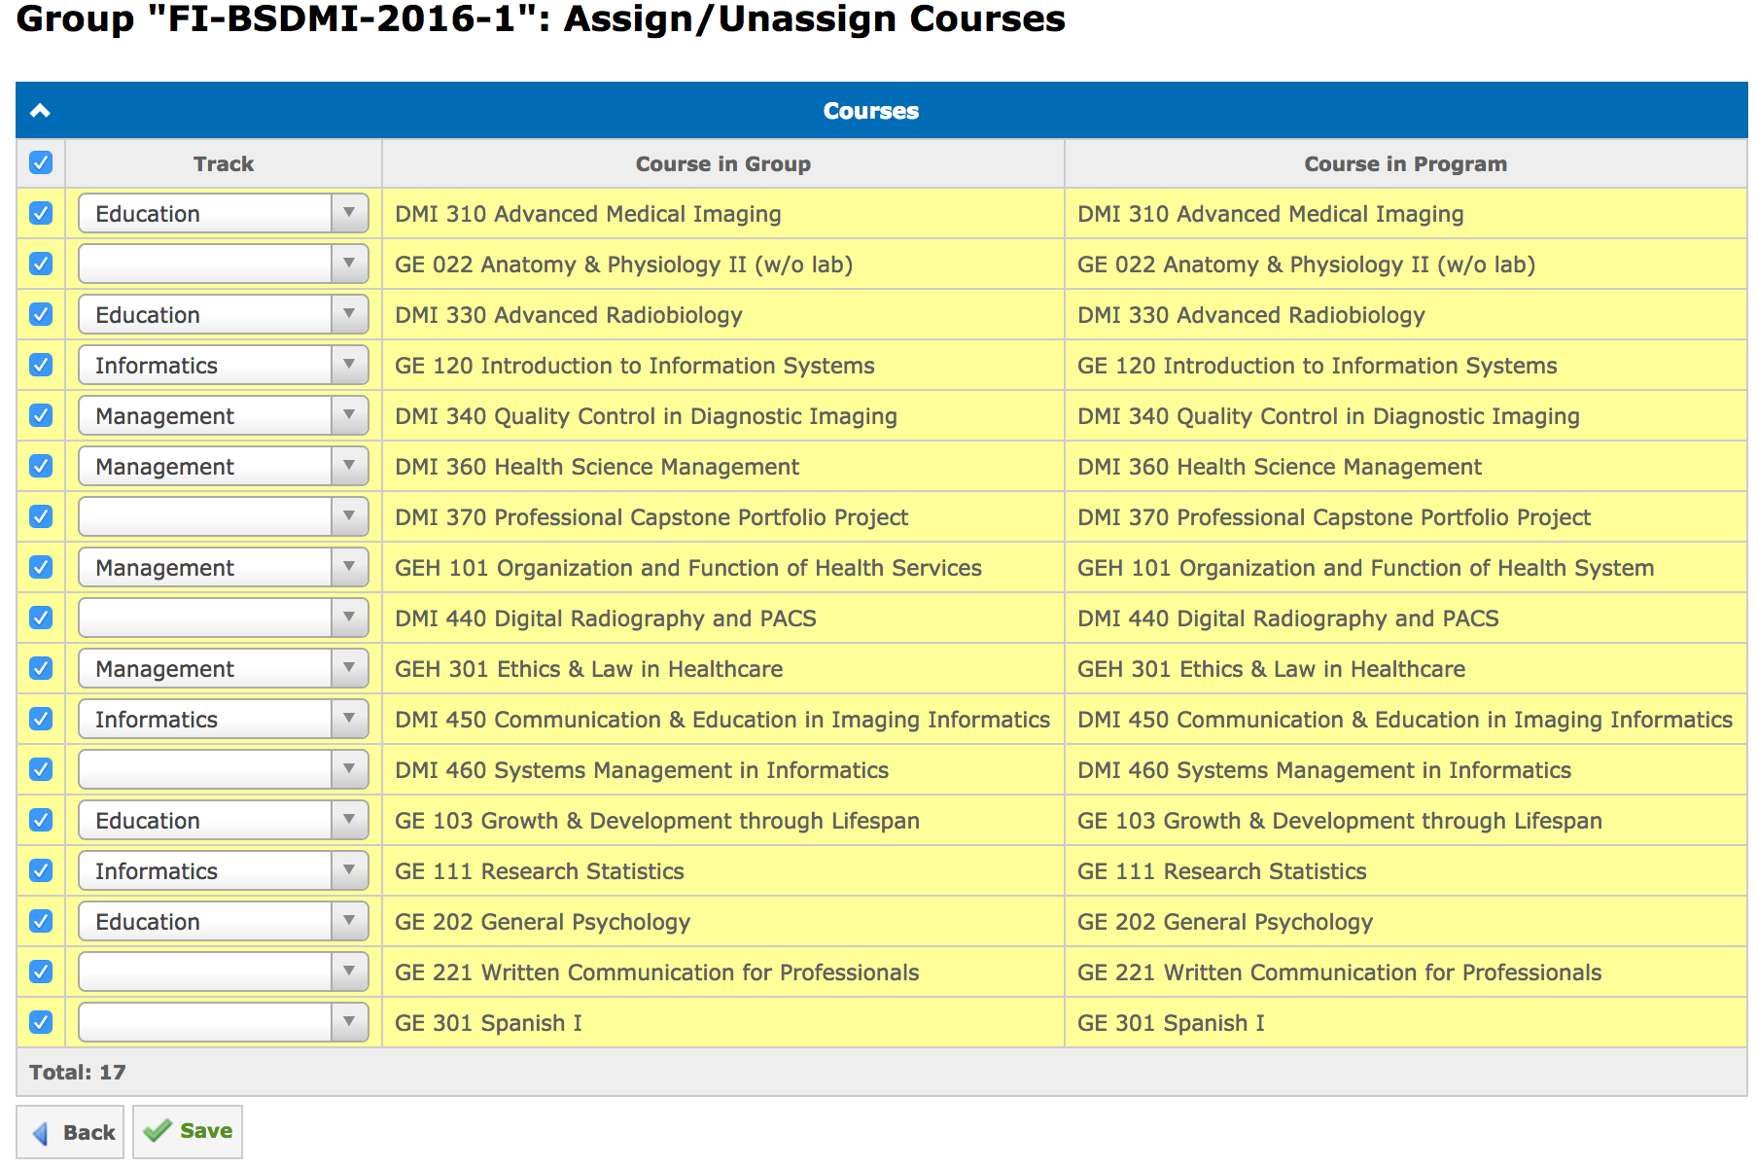The image size is (1758, 1167).
Task: Uncheck the DMI 450 Communication & Education row
Action: tap(41, 719)
